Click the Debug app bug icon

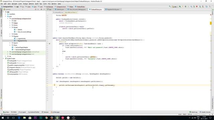coord(186,7)
